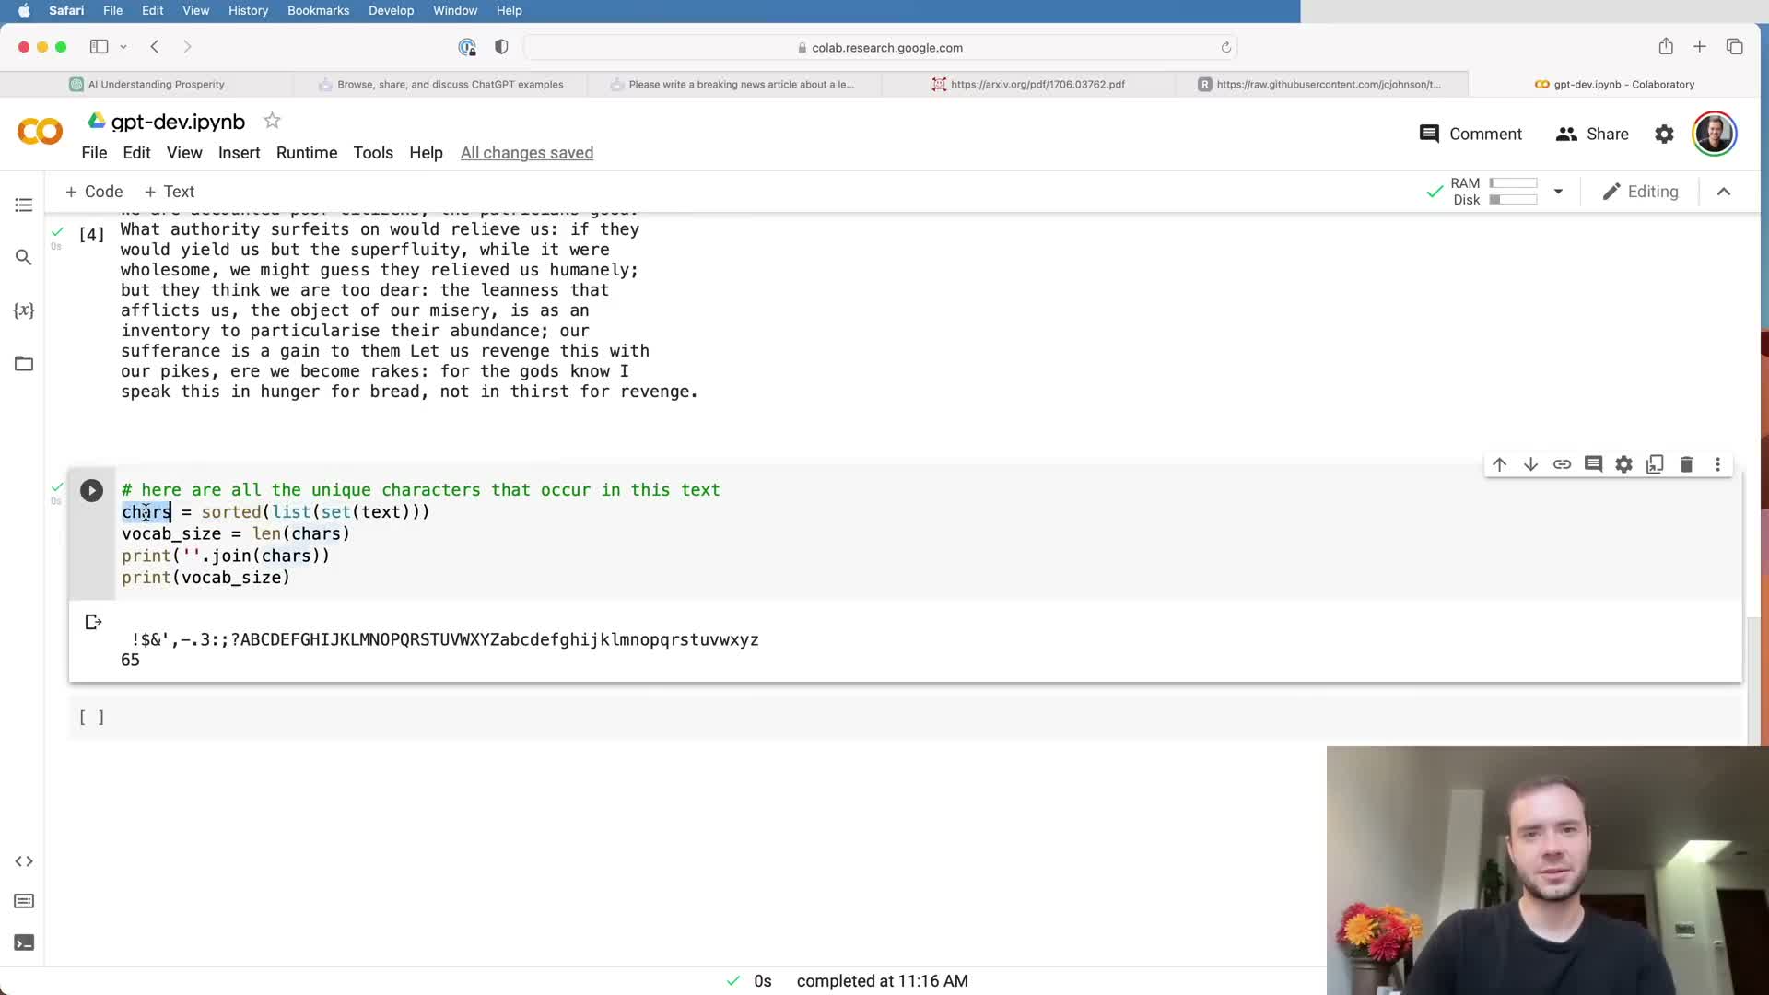Run the unique characters code cell
The height and width of the screenshot is (995, 1769).
[x=91, y=490]
